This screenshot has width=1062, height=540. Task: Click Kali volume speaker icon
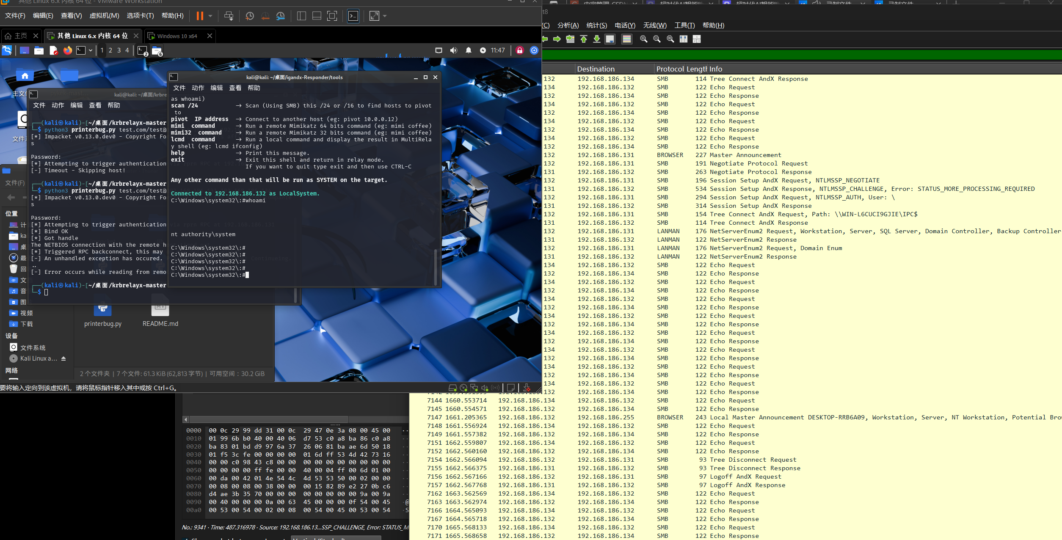[453, 50]
